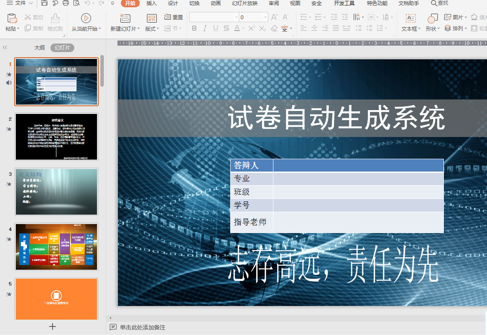Expand the font color A dropdown arrow

[243, 29]
